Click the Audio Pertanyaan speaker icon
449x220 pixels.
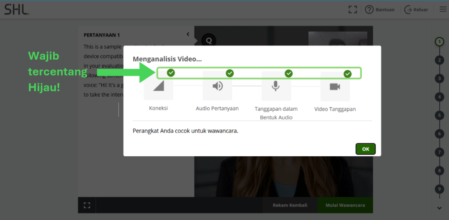[x=217, y=86]
